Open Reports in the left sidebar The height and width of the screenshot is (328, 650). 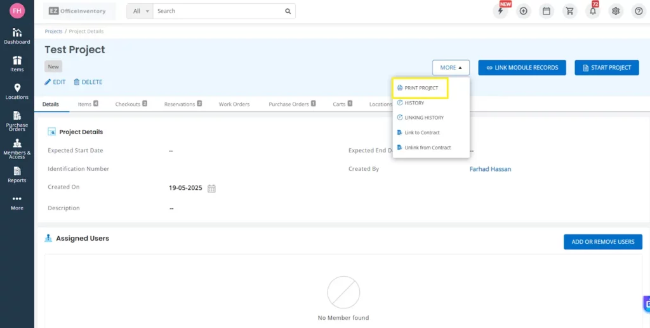pyautogui.click(x=17, y=175)
